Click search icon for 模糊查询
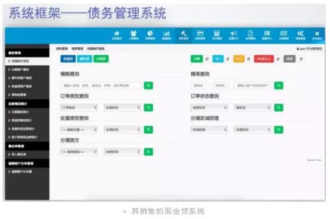 148,85
